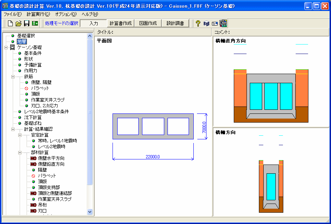Open the オプション(O) menu
The width and height of the screenshot is (331, 224).
click(x=66, y=14)
